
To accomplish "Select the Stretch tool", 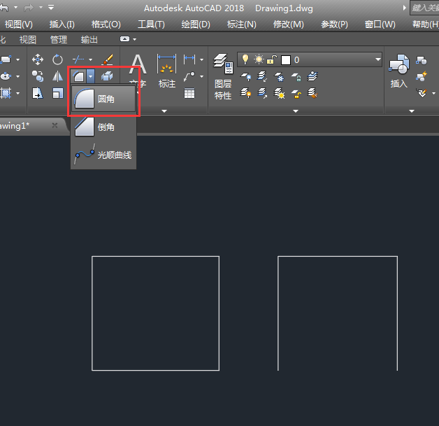I will (x=38, y=93).
